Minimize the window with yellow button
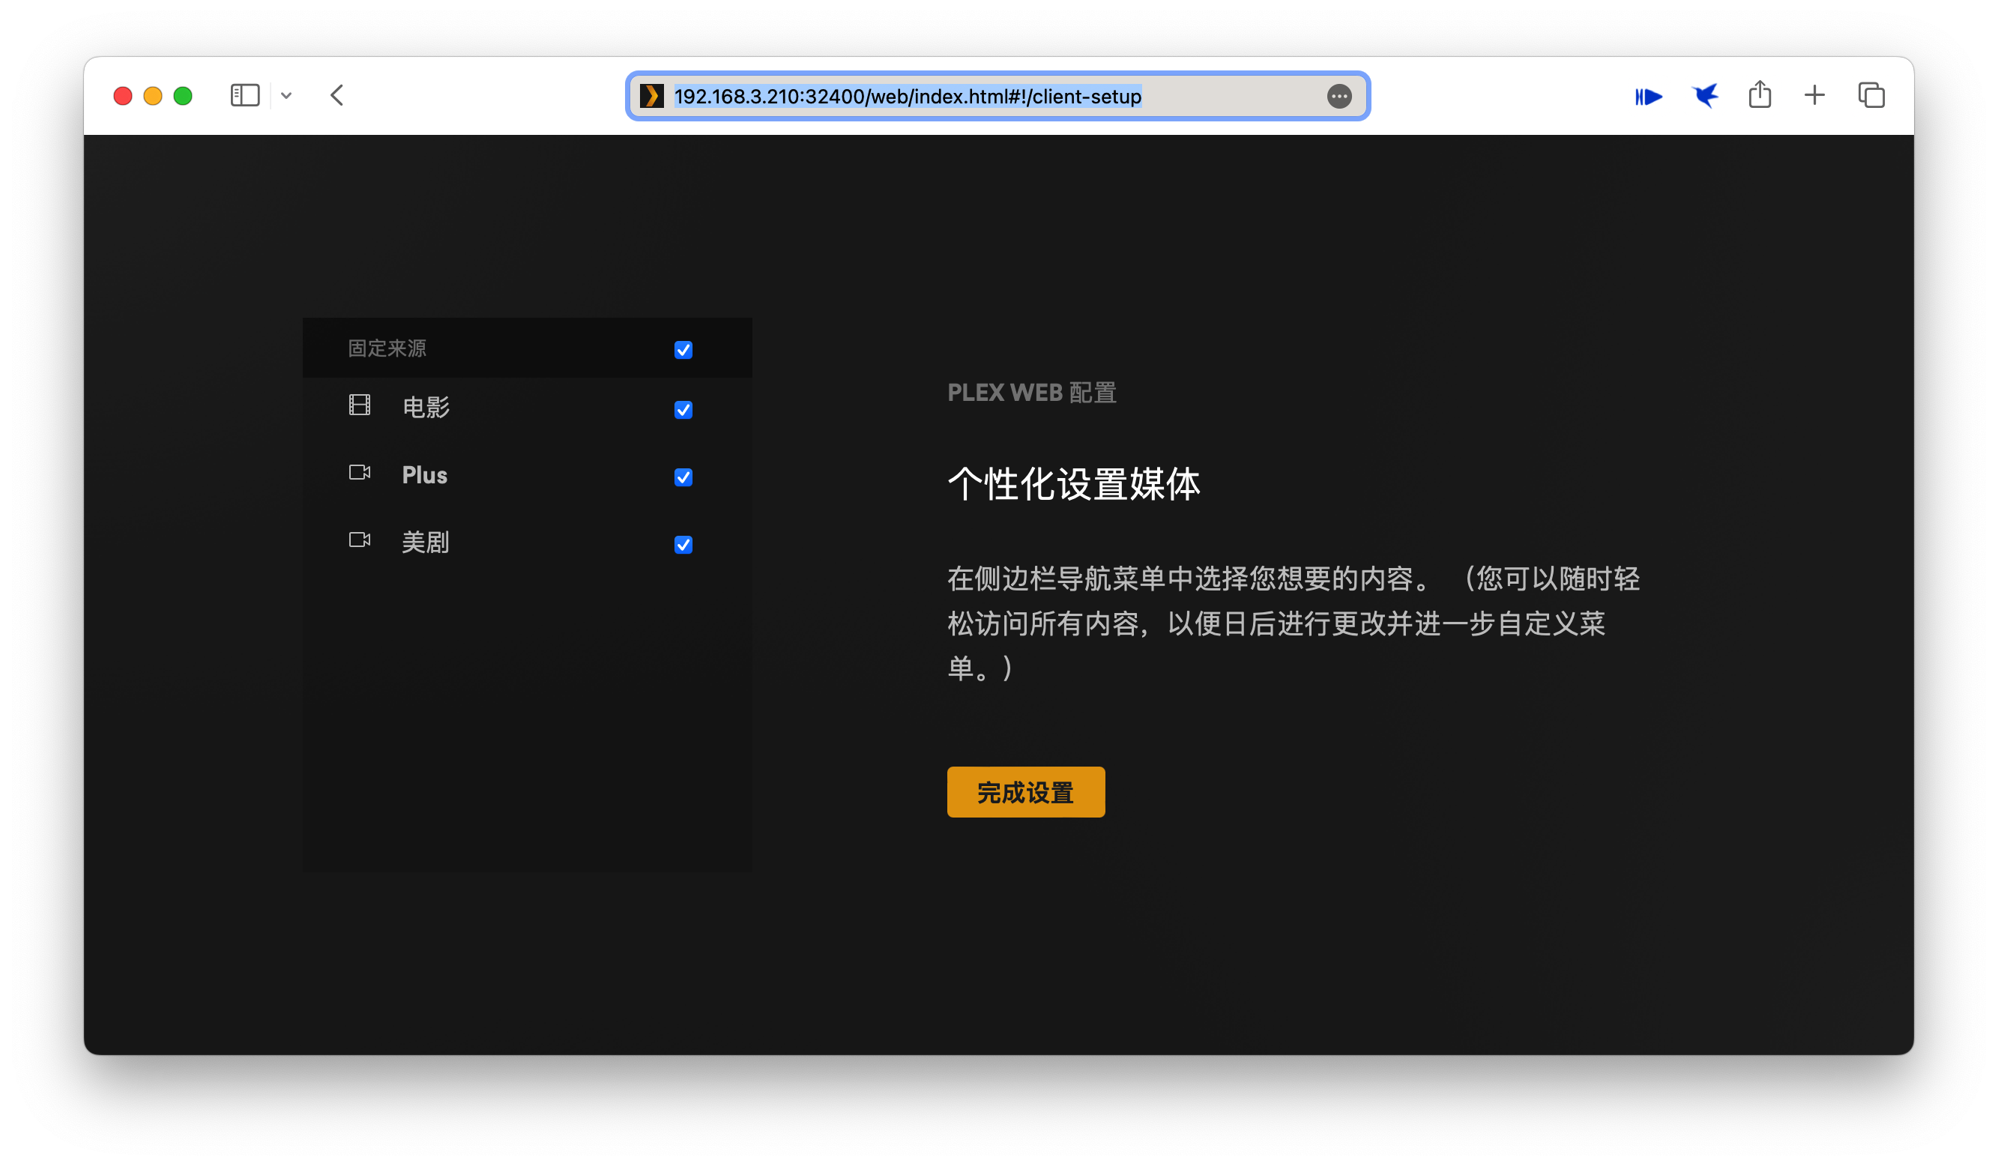The width and height of the screenshot is (1998, 1166). click(153, 96)
